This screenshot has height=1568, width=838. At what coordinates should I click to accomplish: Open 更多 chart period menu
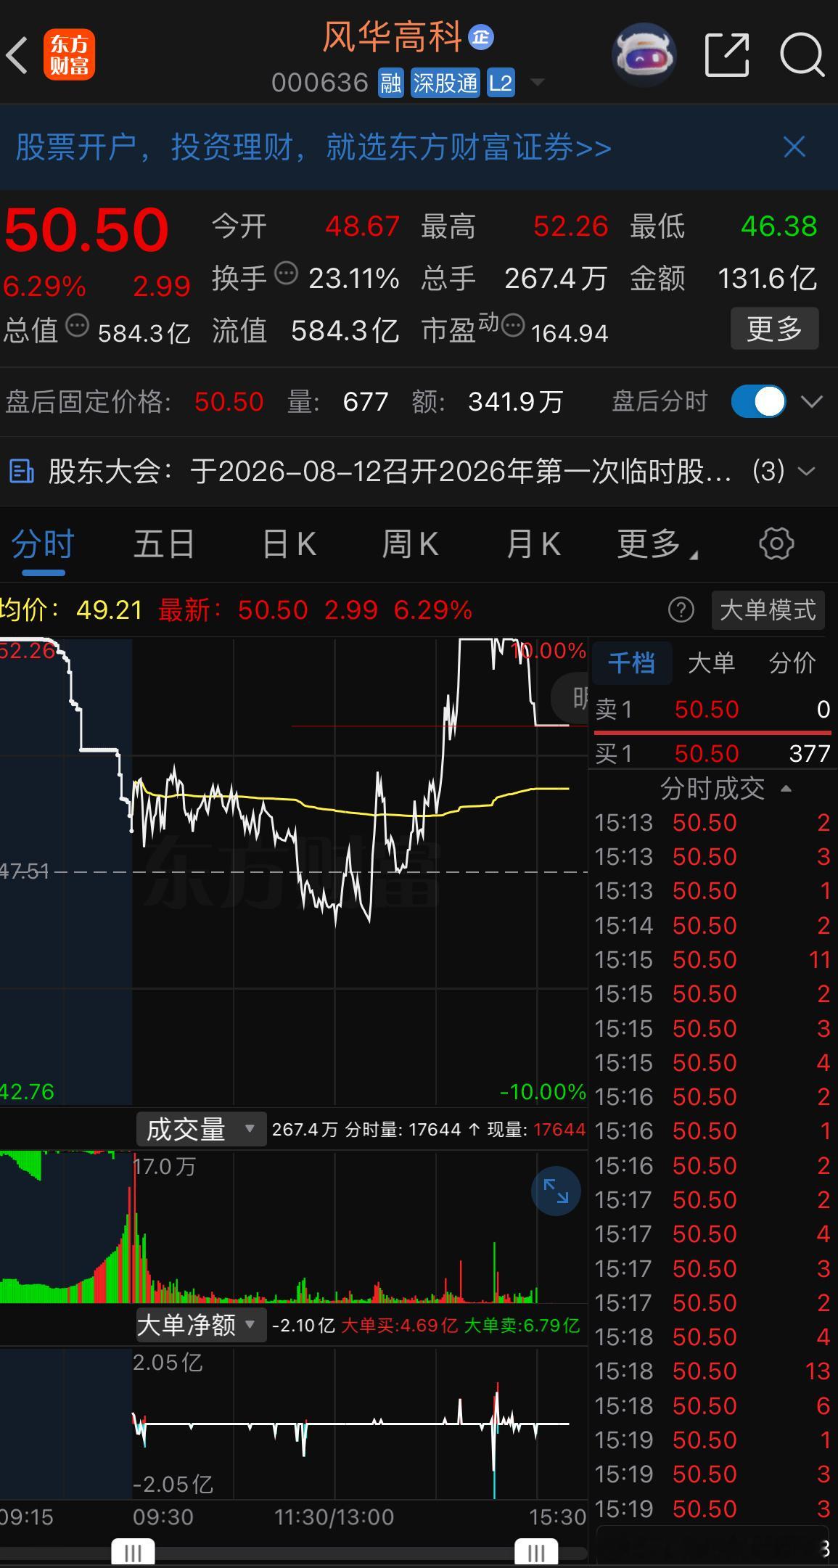click(x=655, y=544)
